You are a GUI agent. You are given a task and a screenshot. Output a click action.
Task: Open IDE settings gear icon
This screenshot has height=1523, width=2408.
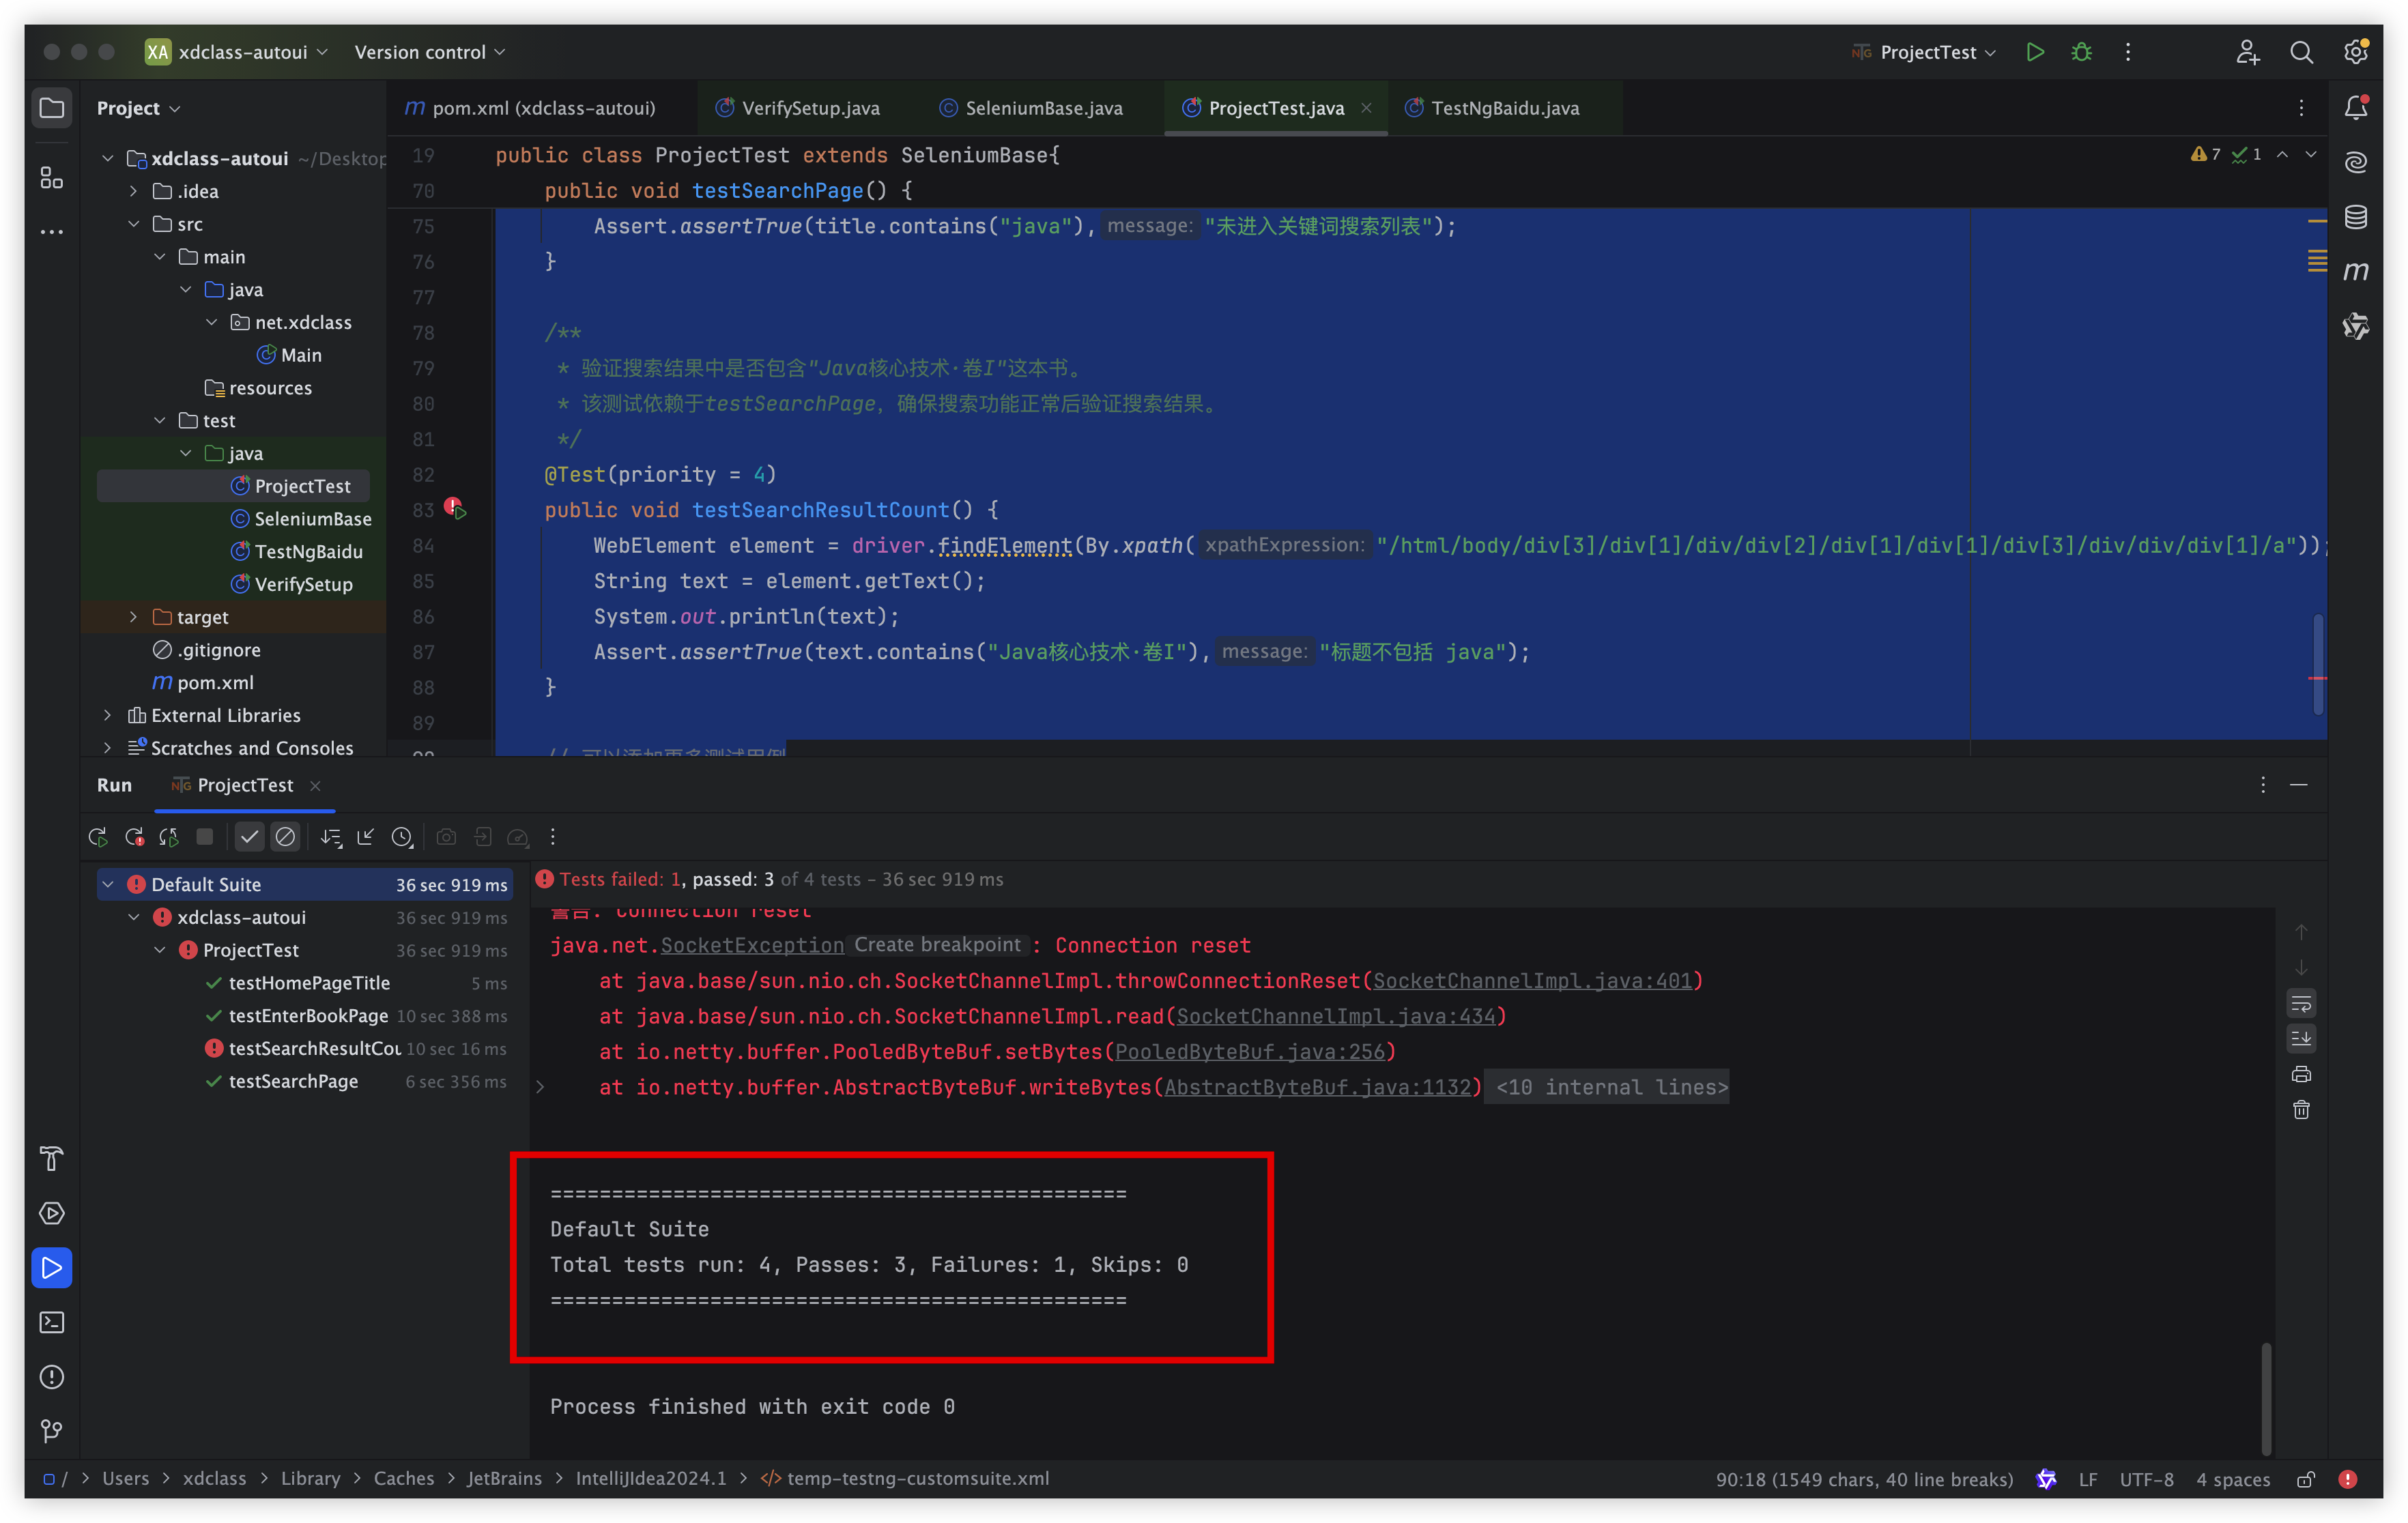[x=2355, y=52]
